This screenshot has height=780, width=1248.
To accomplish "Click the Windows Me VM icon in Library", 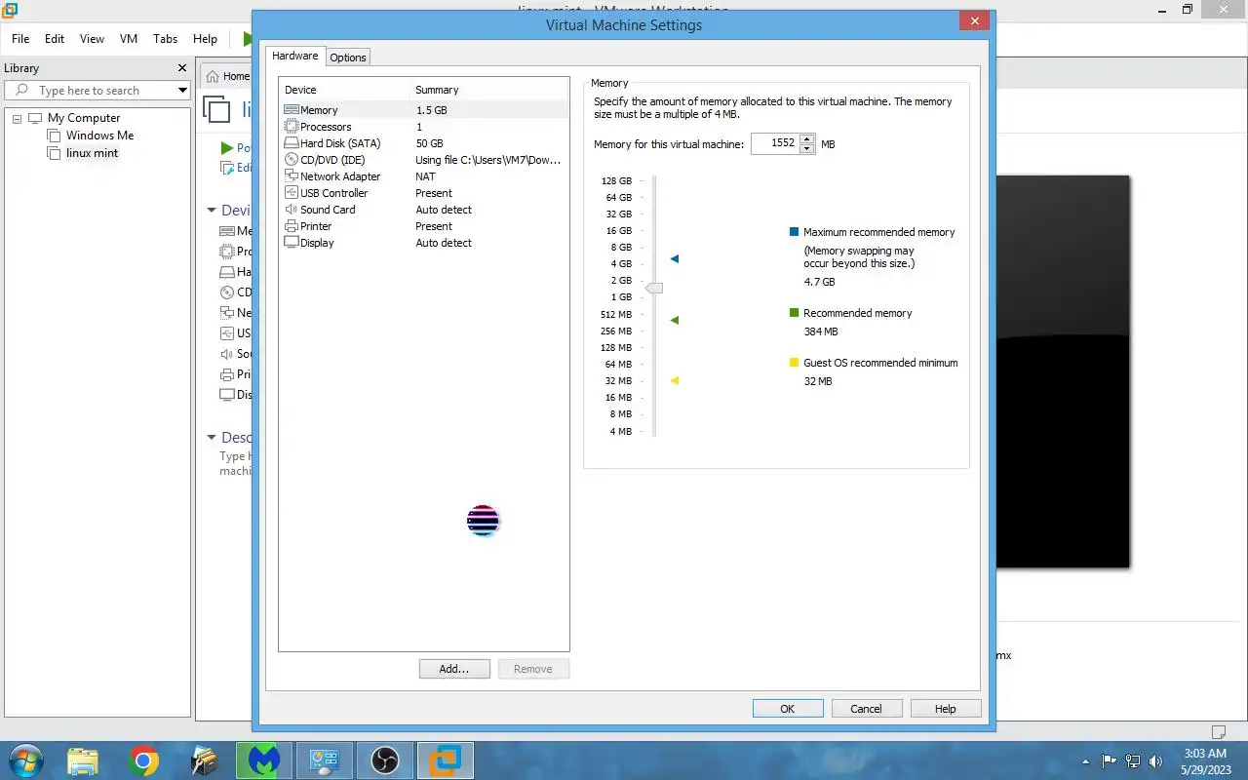I will (x=55, y=136).
